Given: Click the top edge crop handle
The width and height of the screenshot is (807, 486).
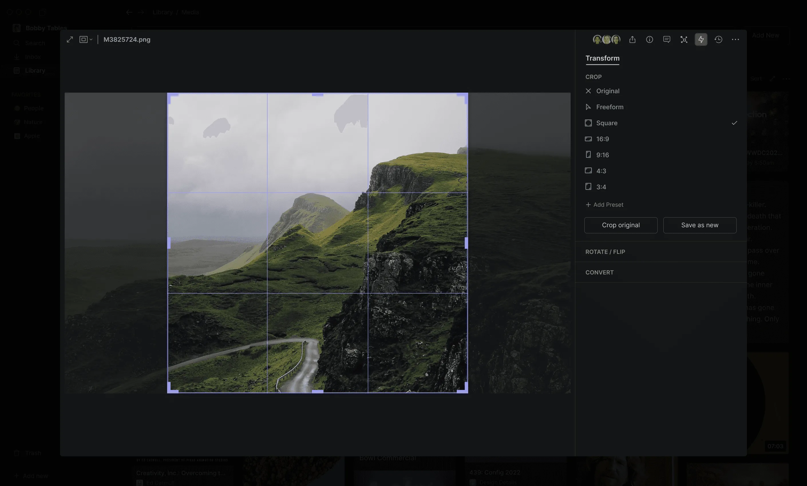Looking at the screenshot, I should click(317, 95).
